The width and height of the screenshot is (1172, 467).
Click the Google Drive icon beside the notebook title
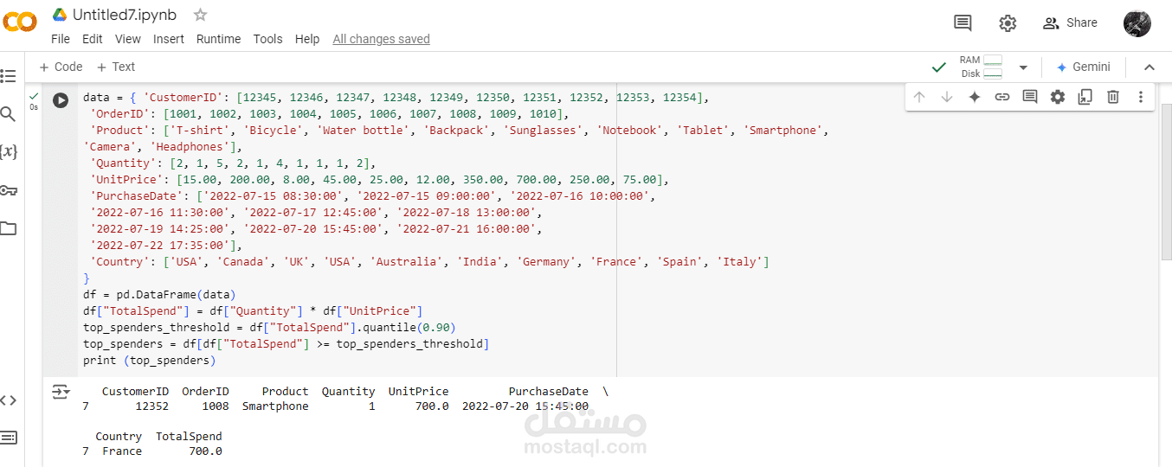60,15
